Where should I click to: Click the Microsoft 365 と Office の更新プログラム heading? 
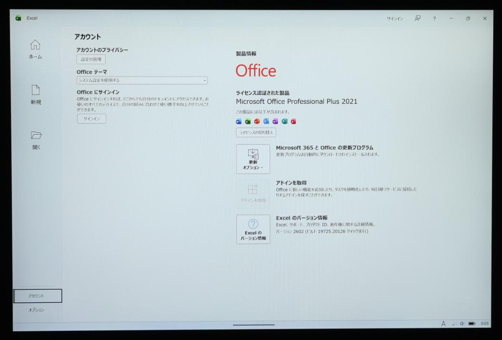[x=324, y=148]
